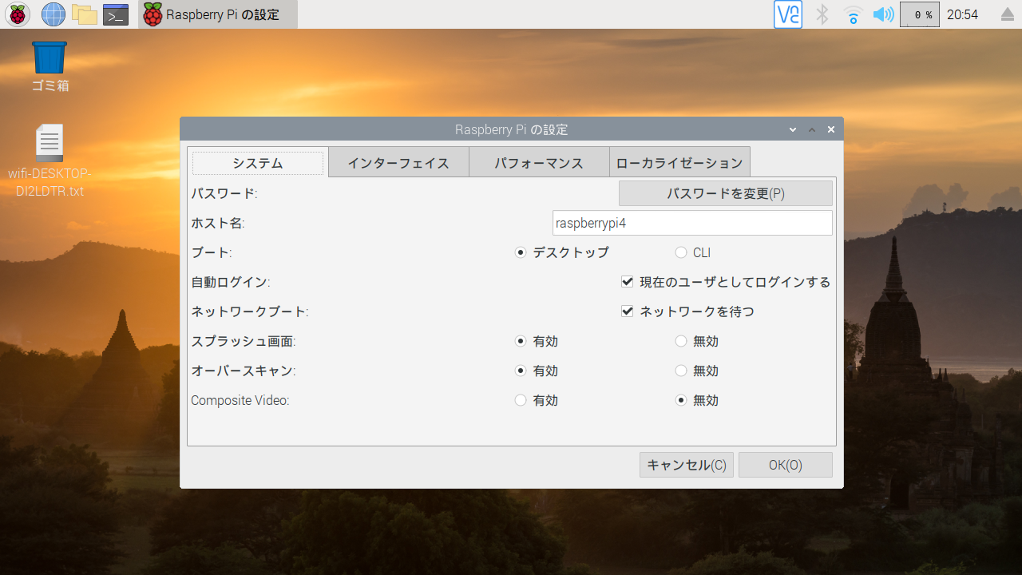Select デスクトップ for the boot option
Screen dimensions: 1022x575
tap(562, 252)
